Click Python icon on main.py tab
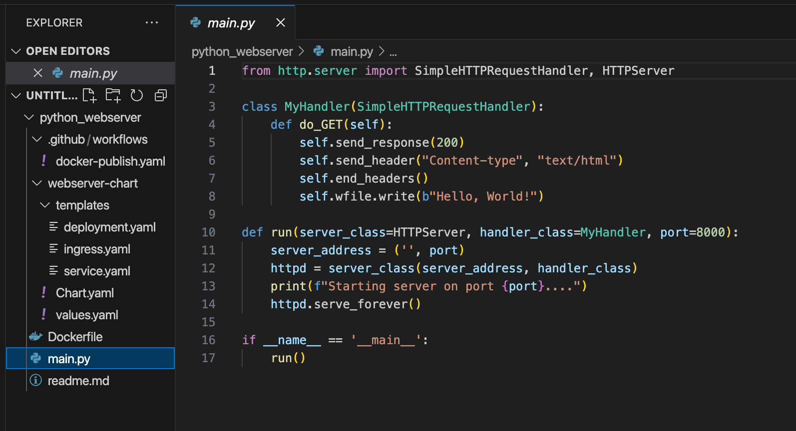Image resolution: width=796 pixels, height=431 pixels. coord(196,22)
